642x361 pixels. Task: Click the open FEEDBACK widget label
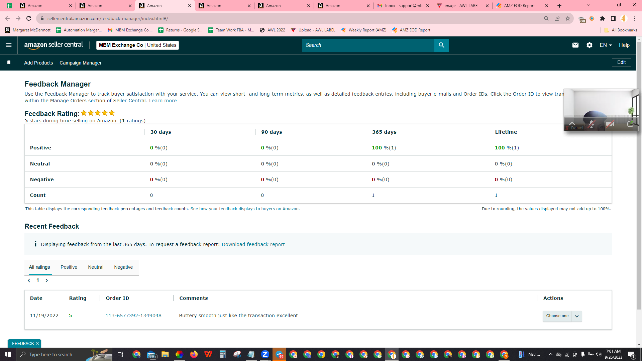pyautogui.click(x=23, y=343)
